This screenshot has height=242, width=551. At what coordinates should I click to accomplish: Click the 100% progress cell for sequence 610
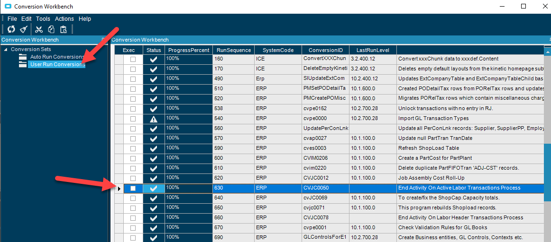[x=188, y=168]
